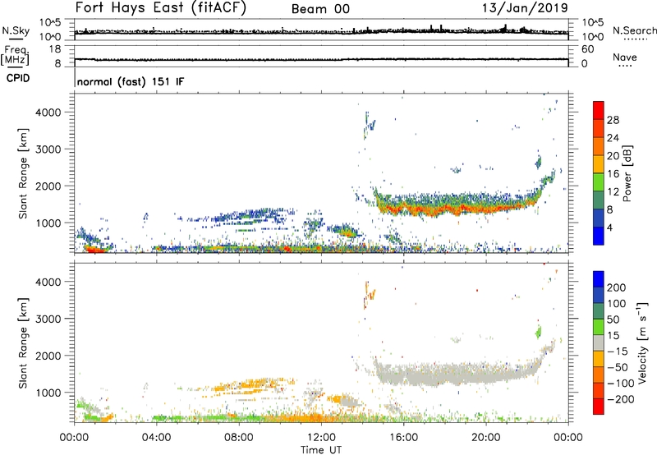Screen dimensions: 657x455
Task: Pick the light green 15–50 velocity swatch
Action: (599, 327)
